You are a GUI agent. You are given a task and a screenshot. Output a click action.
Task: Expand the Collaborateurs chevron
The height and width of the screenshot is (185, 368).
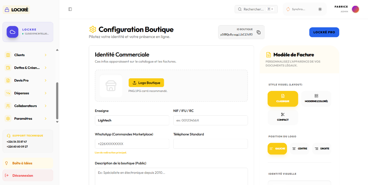pyautogui.click(x=46, y=106)
